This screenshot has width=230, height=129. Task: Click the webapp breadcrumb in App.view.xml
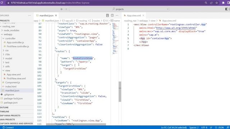tap(143, 21)
